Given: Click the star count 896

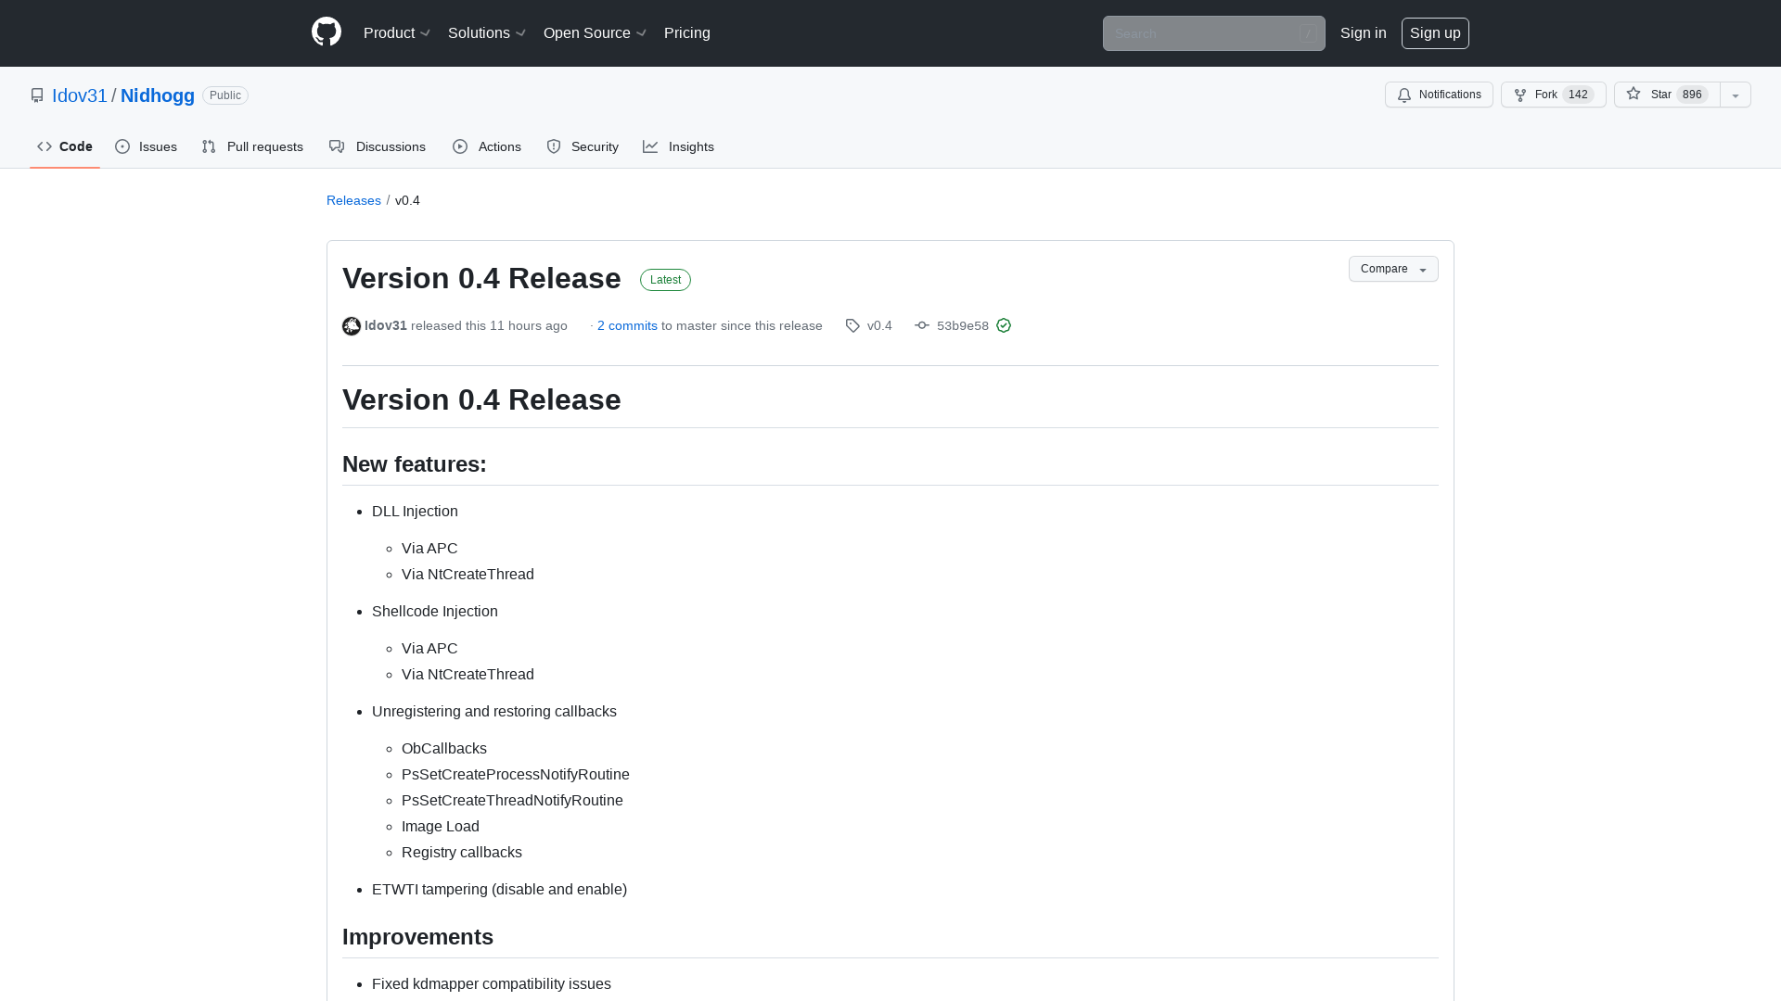Looking at the screenshot, I should pos(1692,95).
